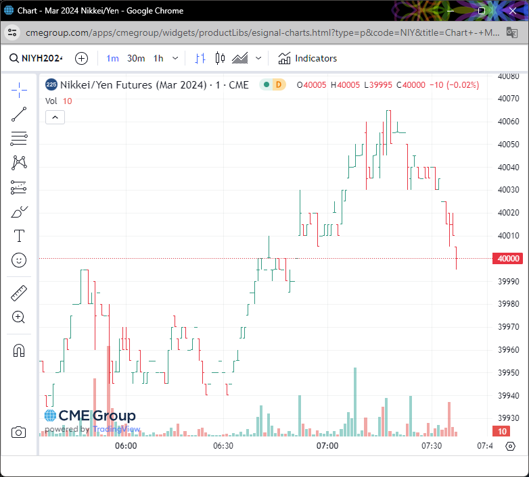Click the 06:00 time axis label
Screen dimensions: 529x477
coord(126,446)
